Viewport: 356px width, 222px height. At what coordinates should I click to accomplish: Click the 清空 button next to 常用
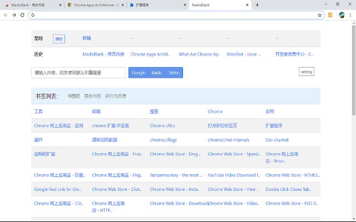59,39
